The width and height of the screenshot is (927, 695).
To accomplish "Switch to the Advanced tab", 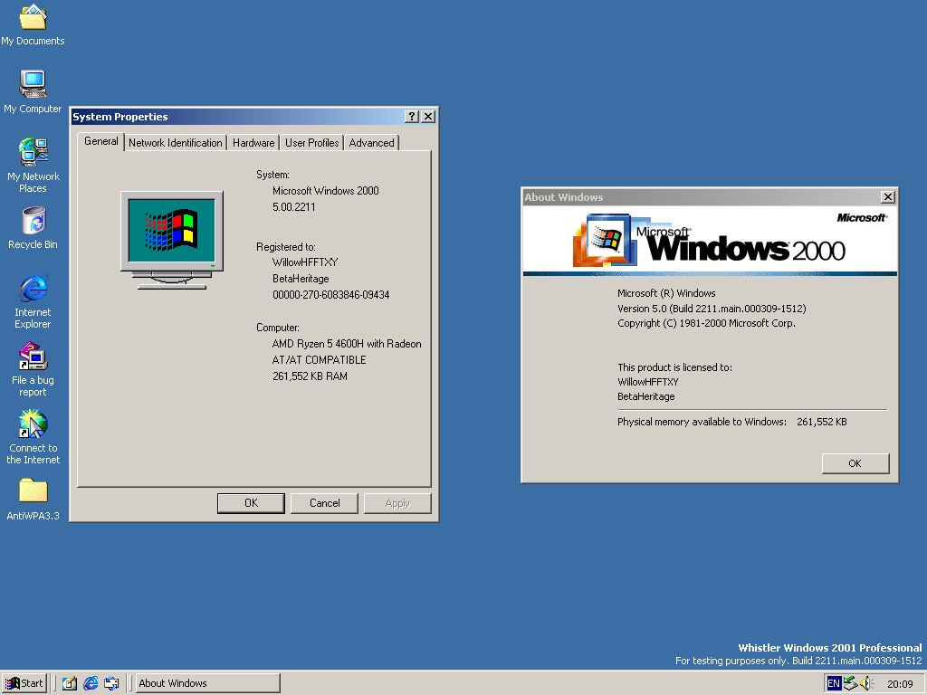I will (371, 143).
